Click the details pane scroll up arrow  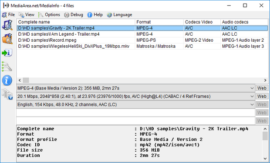click(x=265, y=129)
